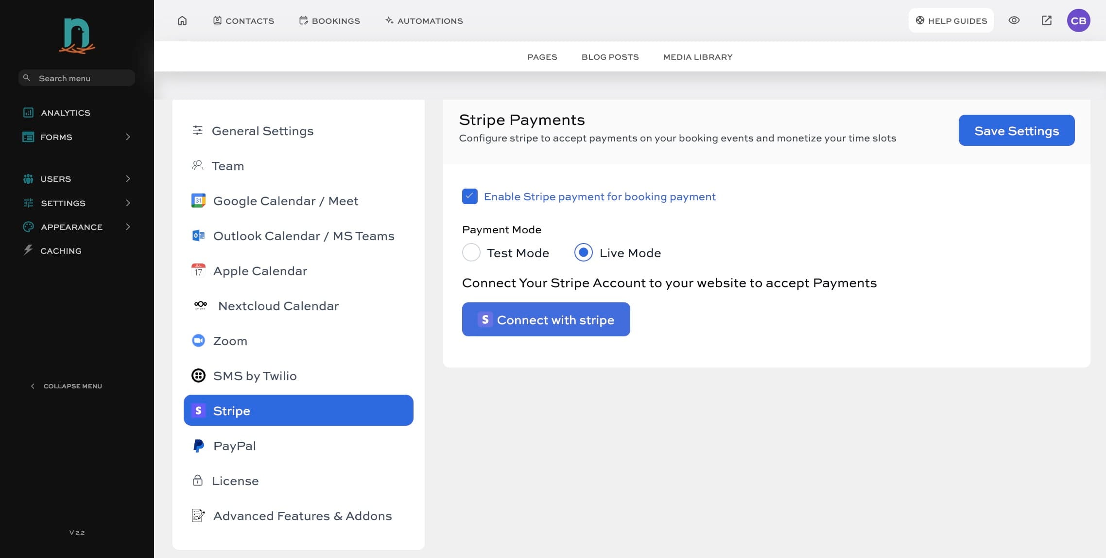Viewport: 1106px width, 558px height.
Task: Open the site preview eye icon
Action: [1014, 20]
